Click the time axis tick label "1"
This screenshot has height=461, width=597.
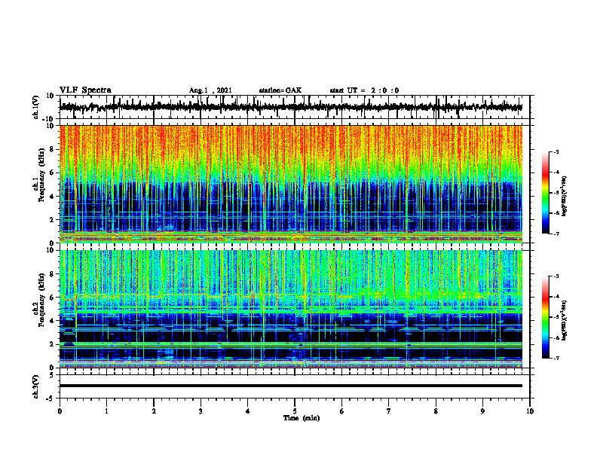(106, 411)
